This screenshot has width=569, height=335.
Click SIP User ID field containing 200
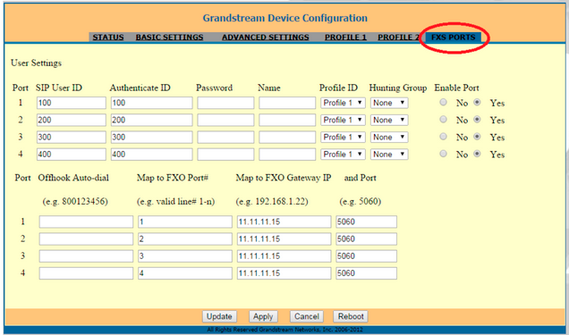tap(72, 120)
